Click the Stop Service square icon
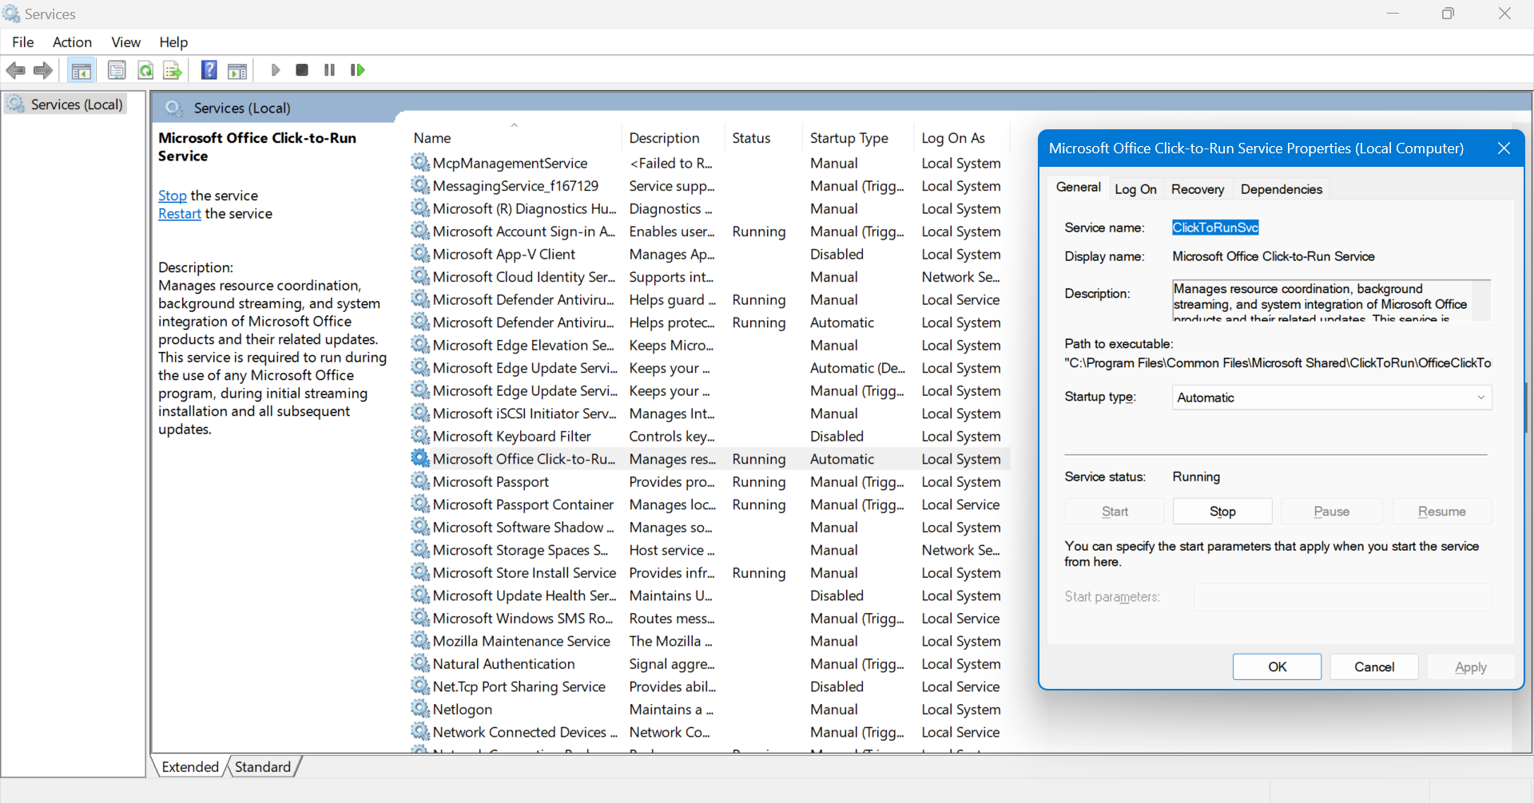 tap(302, 70)
